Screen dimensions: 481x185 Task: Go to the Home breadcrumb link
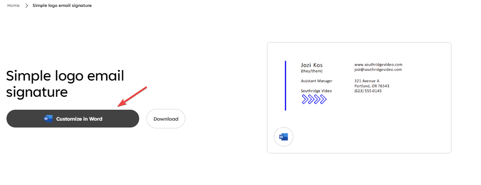(13, 6)
